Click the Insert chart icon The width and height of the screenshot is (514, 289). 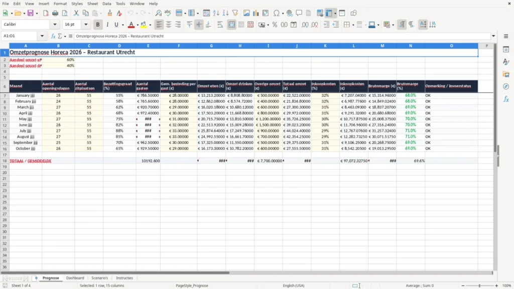[256, 13]
